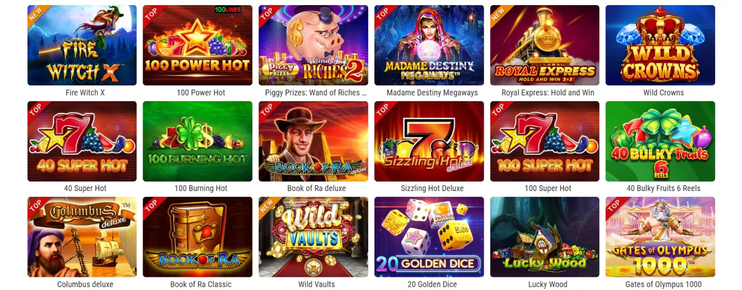The image size is (742, 290).
Task: Select the Columbus deluxe game thumbnail
Action: 82,237
